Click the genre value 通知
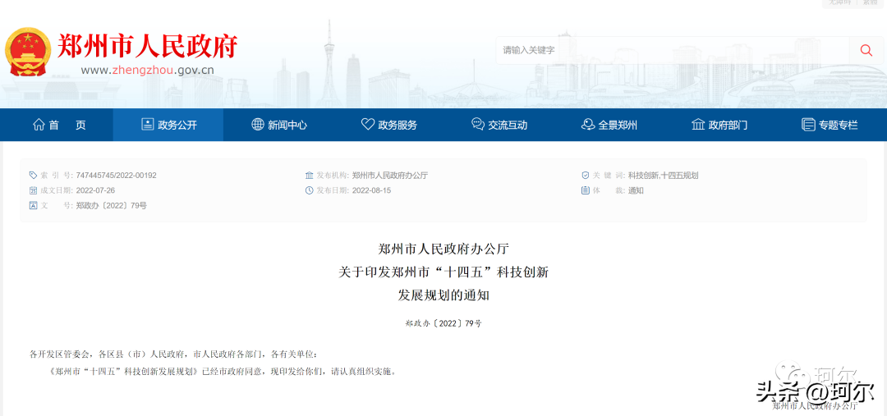 click(635, 190)
